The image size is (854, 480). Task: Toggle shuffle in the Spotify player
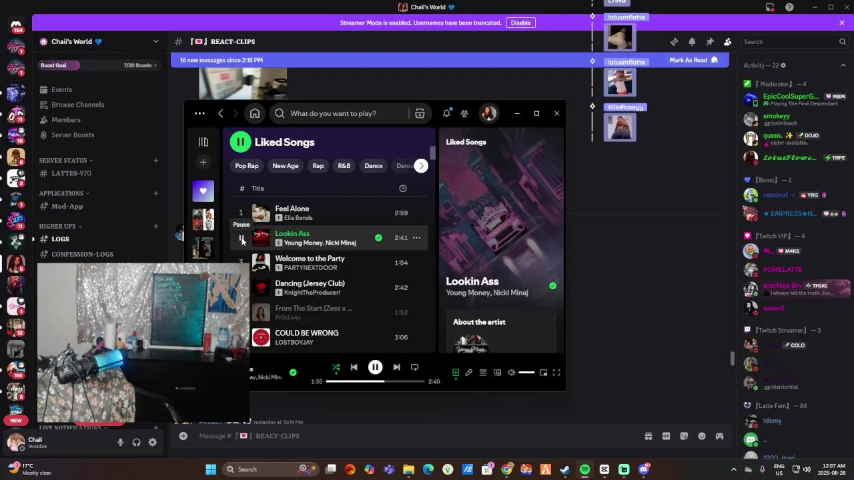point(336,367)
